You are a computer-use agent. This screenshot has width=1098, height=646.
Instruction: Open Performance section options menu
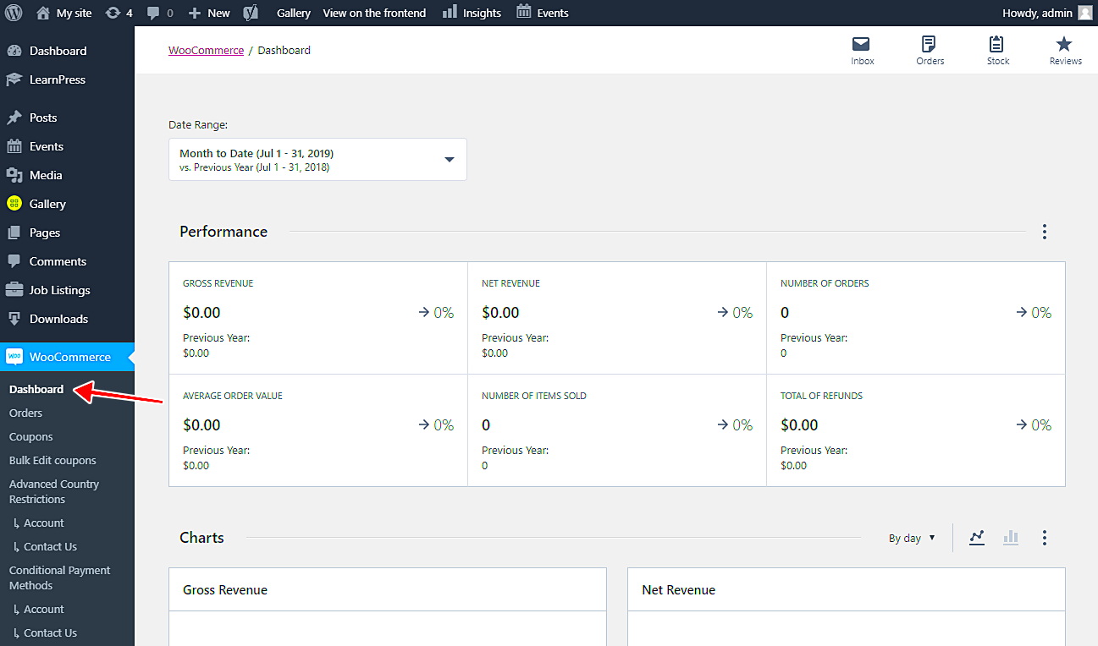point(1045,232)
